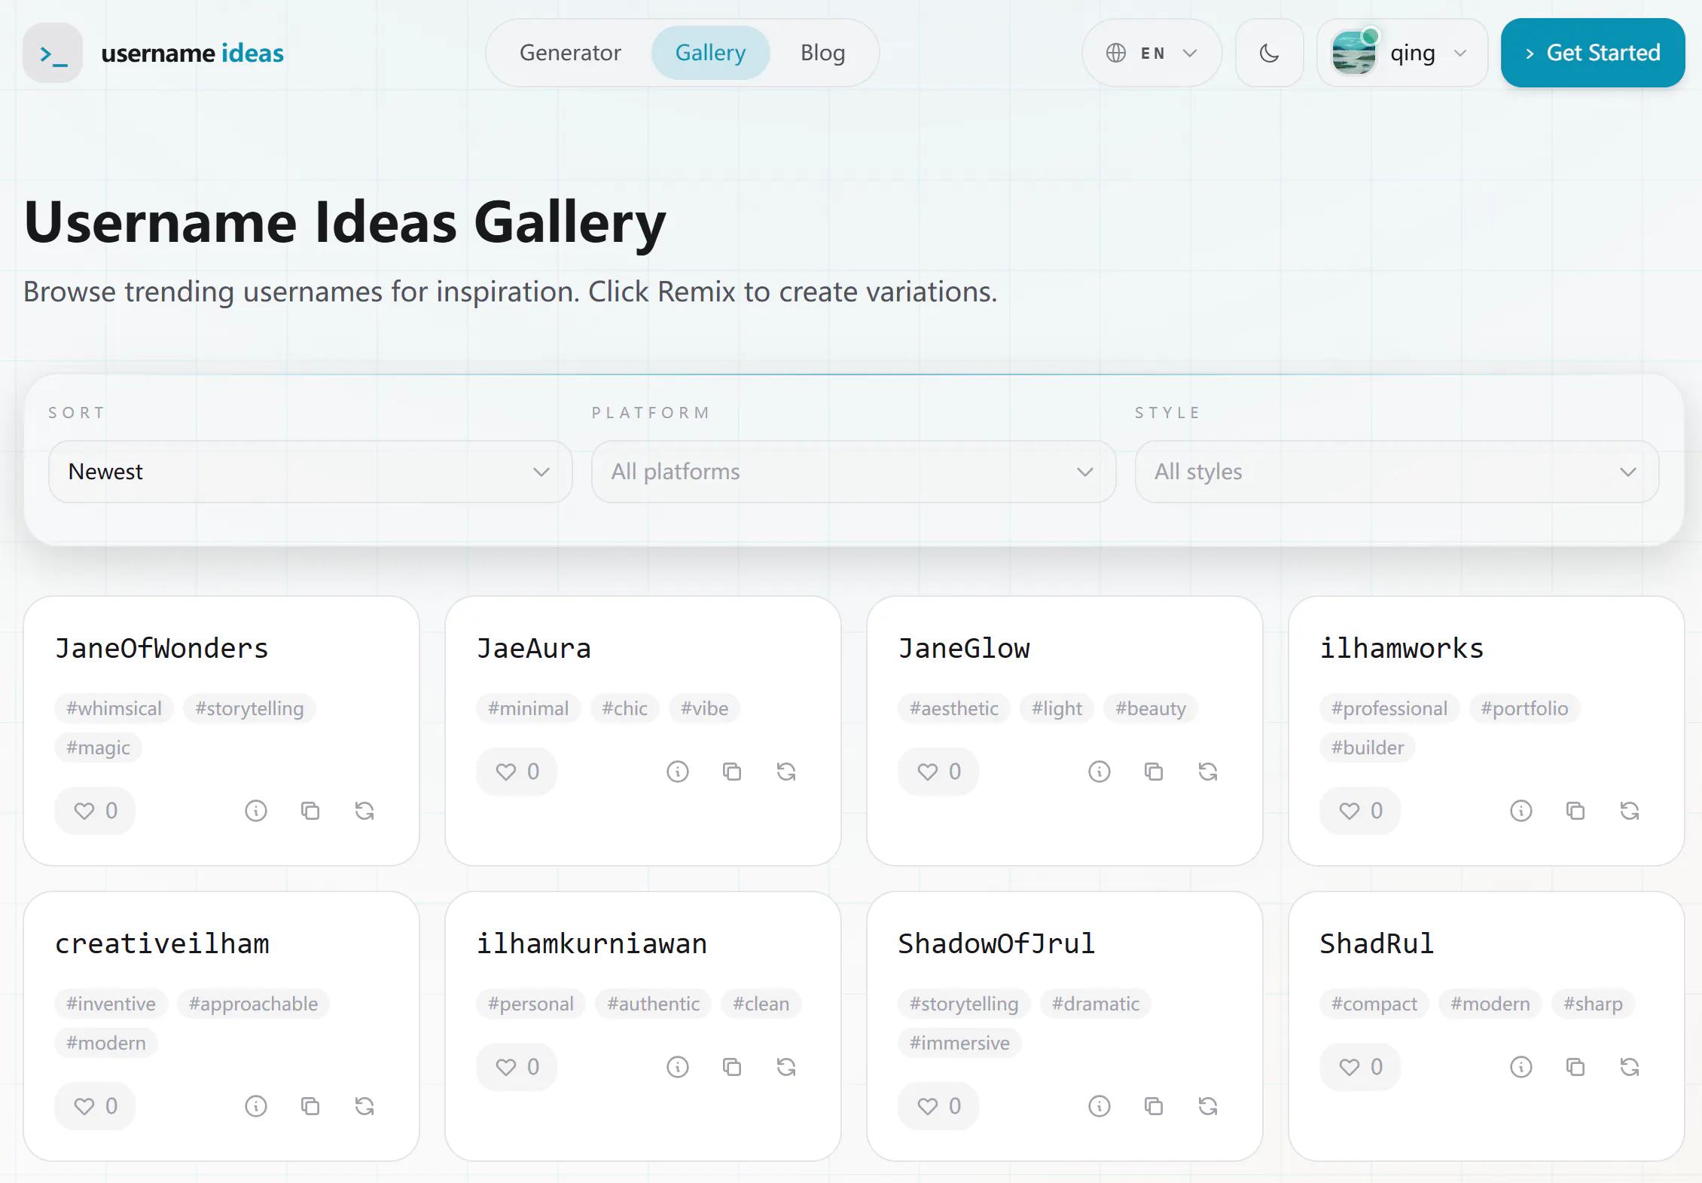Remix the JaneOfWonders username
The image size is (1702, 1183).
pos(364,811)
